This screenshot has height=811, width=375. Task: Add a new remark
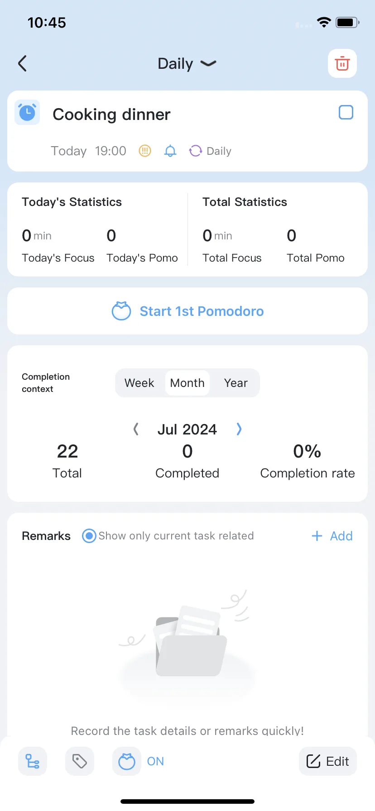pyautogui.click(x=332, y=536)
